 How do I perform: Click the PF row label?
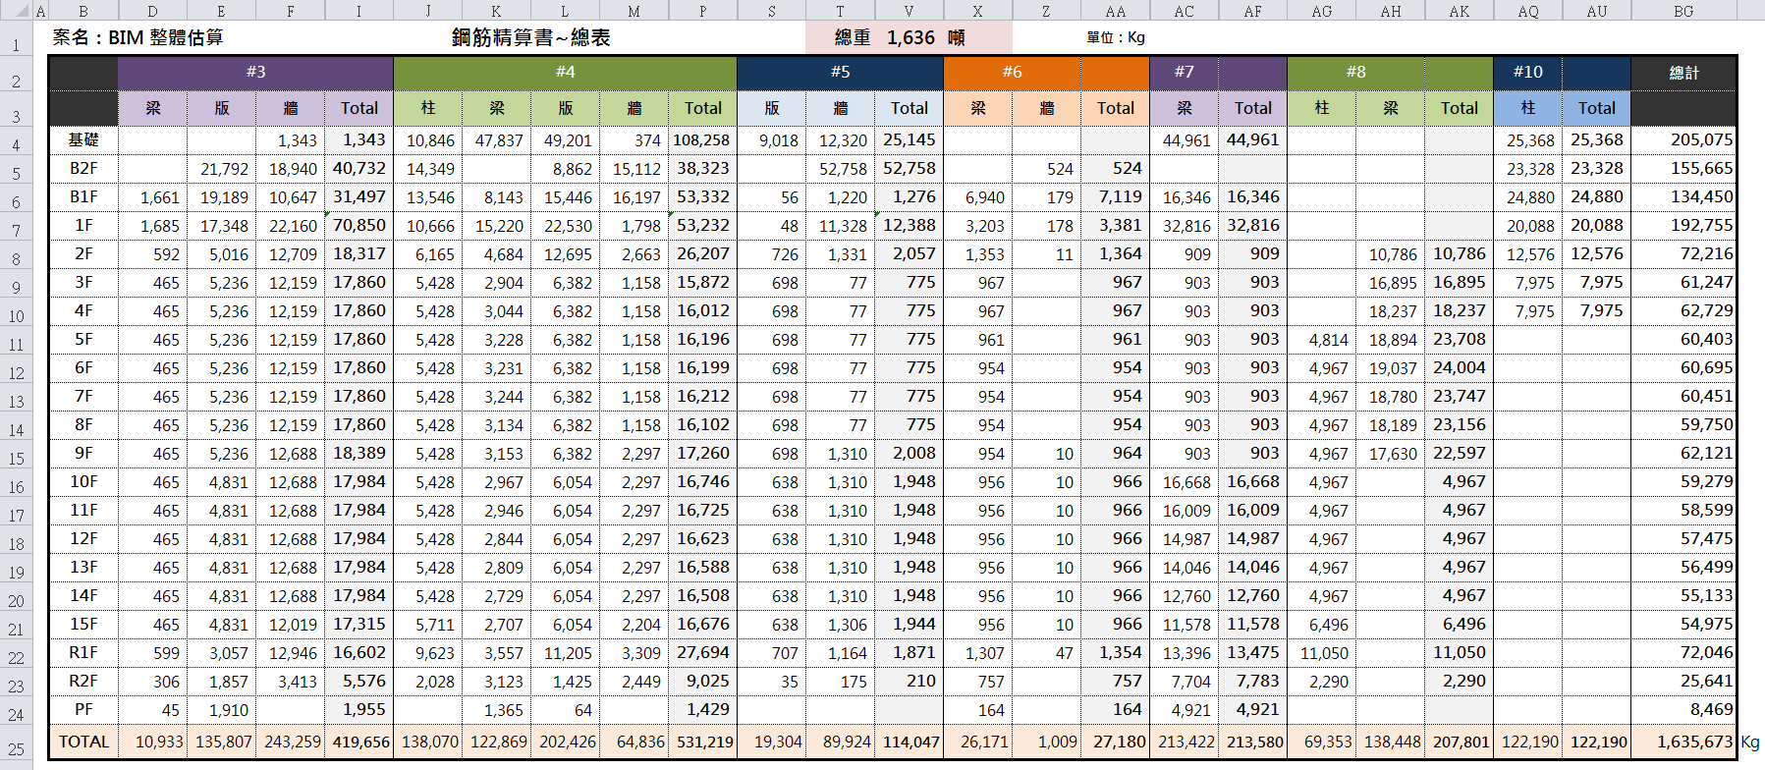83,710
